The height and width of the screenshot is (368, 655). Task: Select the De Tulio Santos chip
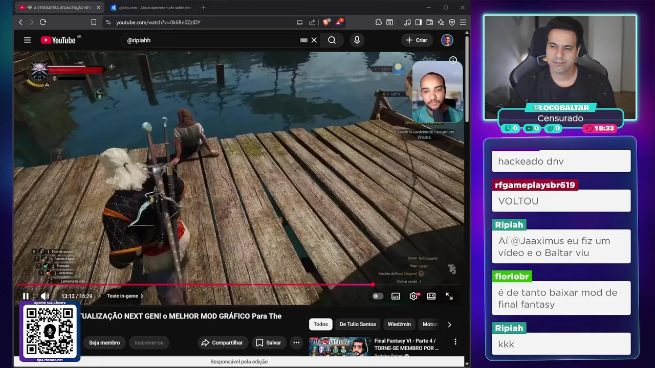coord(358,324)
